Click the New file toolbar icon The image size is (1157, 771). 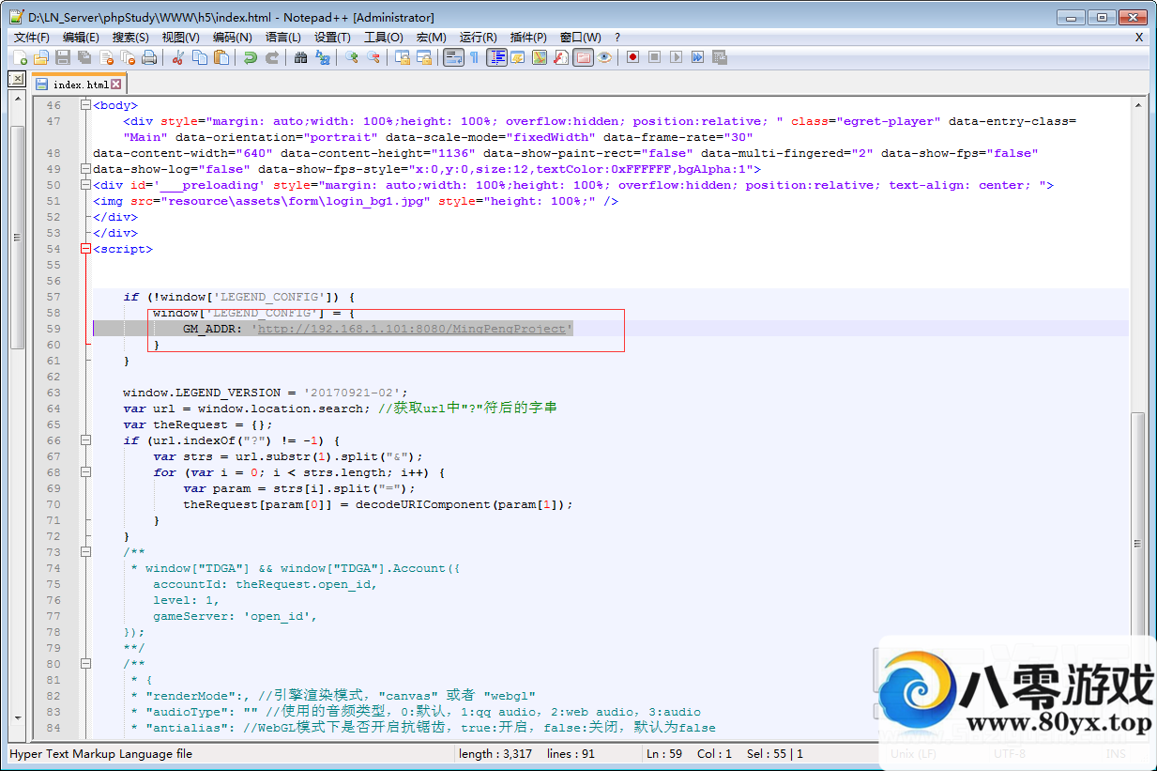(x=20, y=57)
